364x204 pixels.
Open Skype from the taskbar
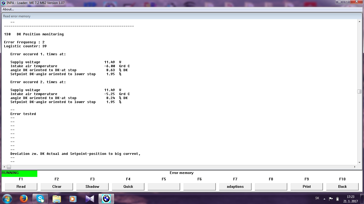coord(40,199)
